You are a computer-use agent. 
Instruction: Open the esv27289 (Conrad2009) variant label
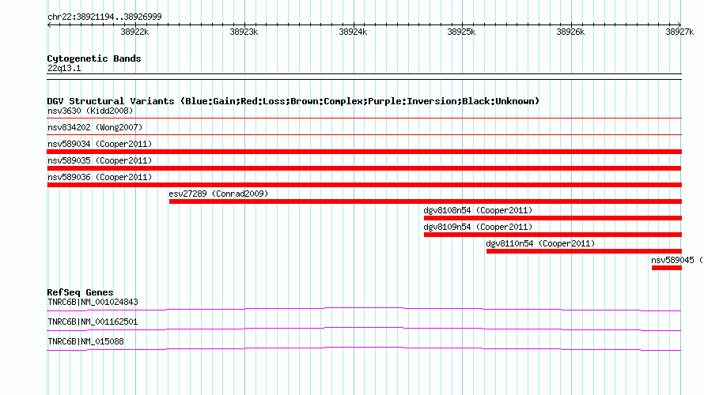click(218, 194)
